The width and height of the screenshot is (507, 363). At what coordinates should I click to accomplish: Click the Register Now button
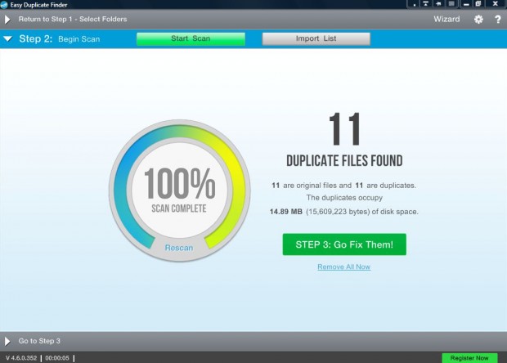[469, 358]
